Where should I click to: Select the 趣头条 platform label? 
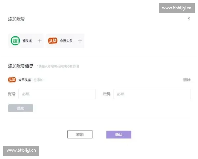(27, 41)
